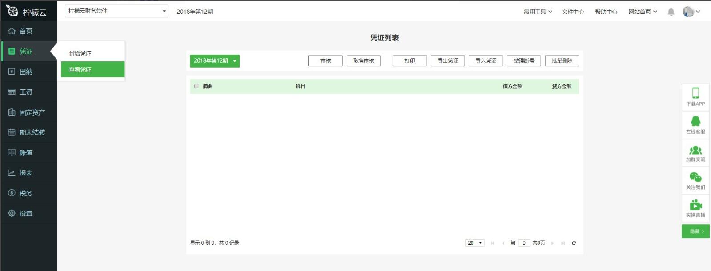Collapse the side panel with 隐藏 button
Screen dimensions: 711x271
tap(695, 231)
